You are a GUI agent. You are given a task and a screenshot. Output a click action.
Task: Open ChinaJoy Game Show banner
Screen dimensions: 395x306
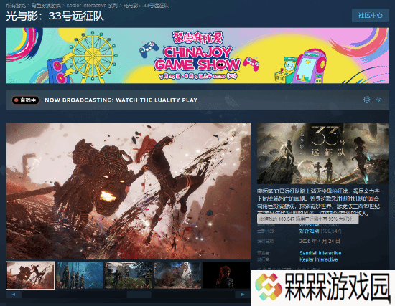(197, 56)
